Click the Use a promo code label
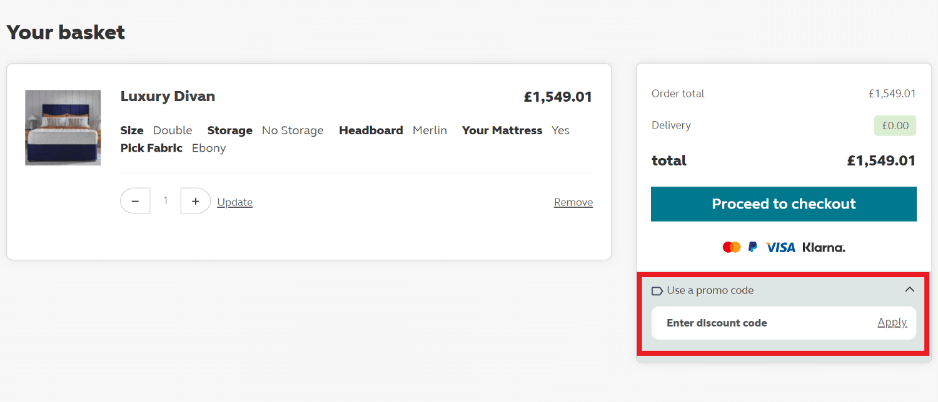Image resolution: width=938 pixels, height=402 pixels. coord(710,290)
